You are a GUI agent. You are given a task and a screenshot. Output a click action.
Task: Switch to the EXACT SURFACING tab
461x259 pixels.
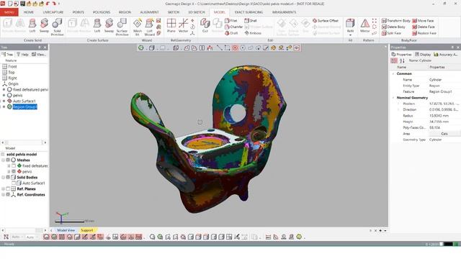[249, 12]
